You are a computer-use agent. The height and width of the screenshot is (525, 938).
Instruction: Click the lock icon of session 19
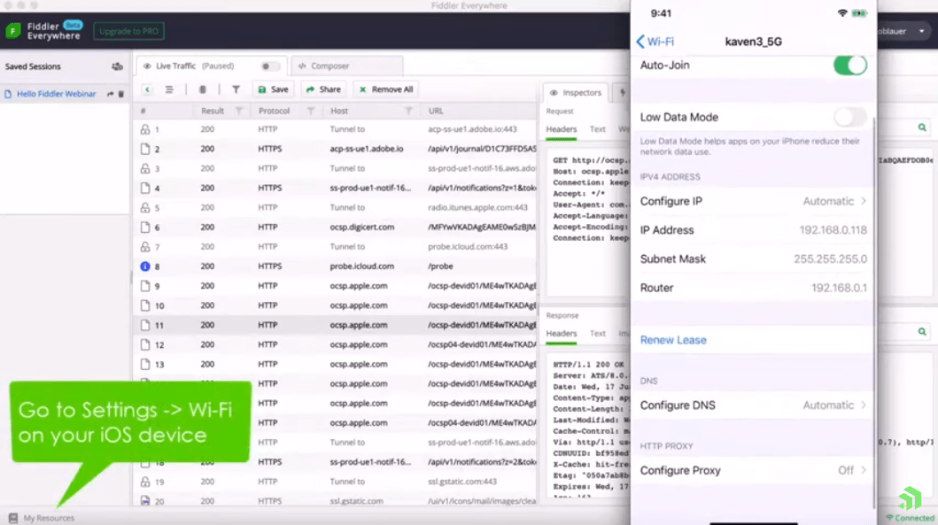[144, 482]
